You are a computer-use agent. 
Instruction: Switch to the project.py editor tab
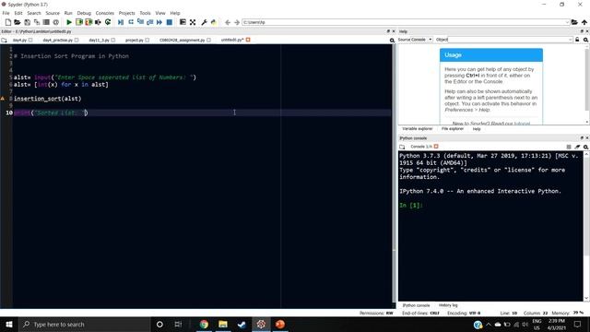135,40
